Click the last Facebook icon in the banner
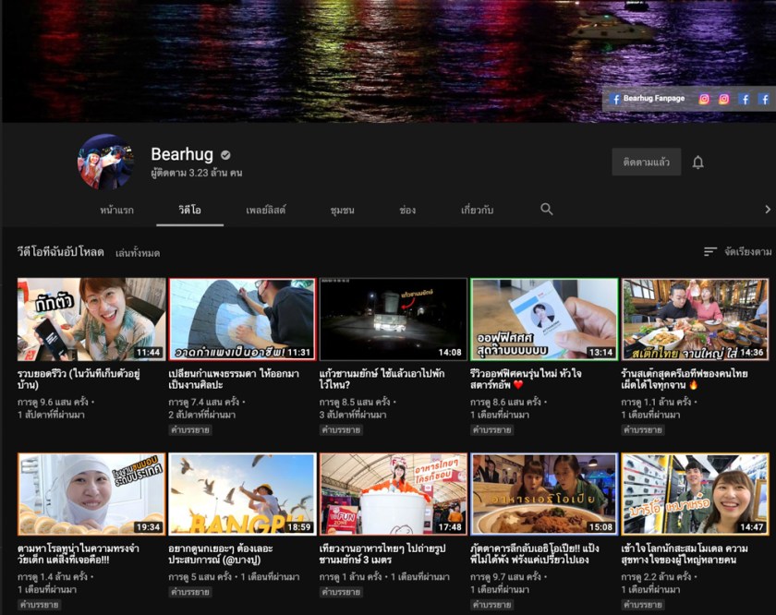This screenshot has width=776, height=615. point(764,99)
